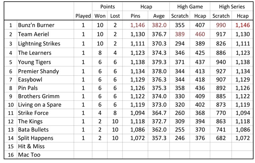Select the red 389 scratch high game
The image size is (255, 163).
click(180, 34)
